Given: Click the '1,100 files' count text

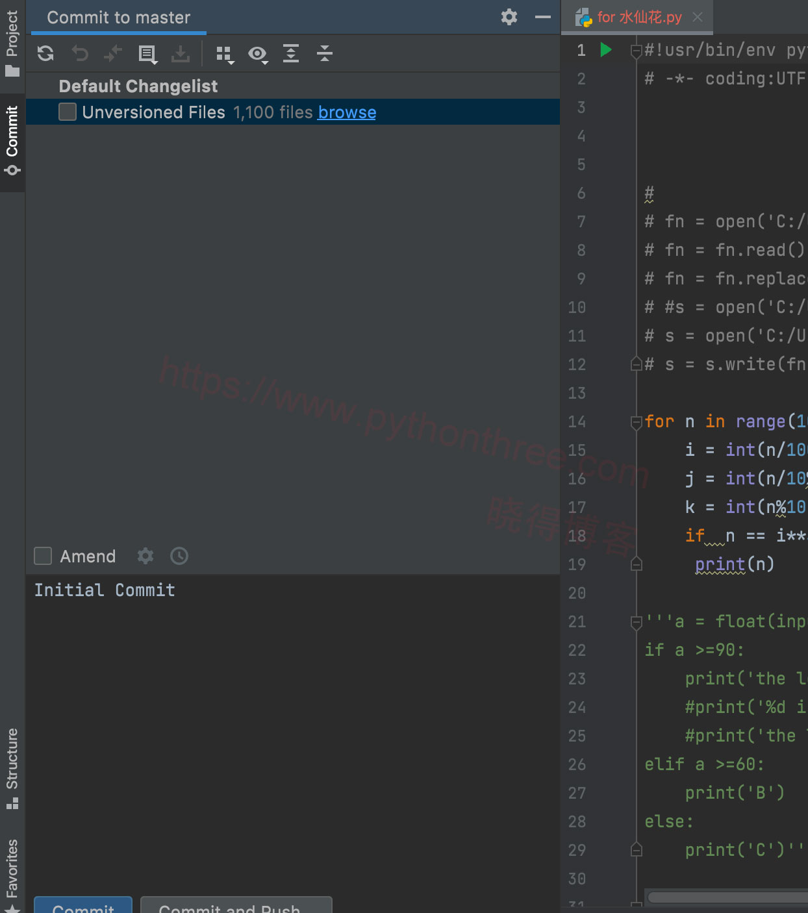Looking at the screenshot, I should 273,112.
